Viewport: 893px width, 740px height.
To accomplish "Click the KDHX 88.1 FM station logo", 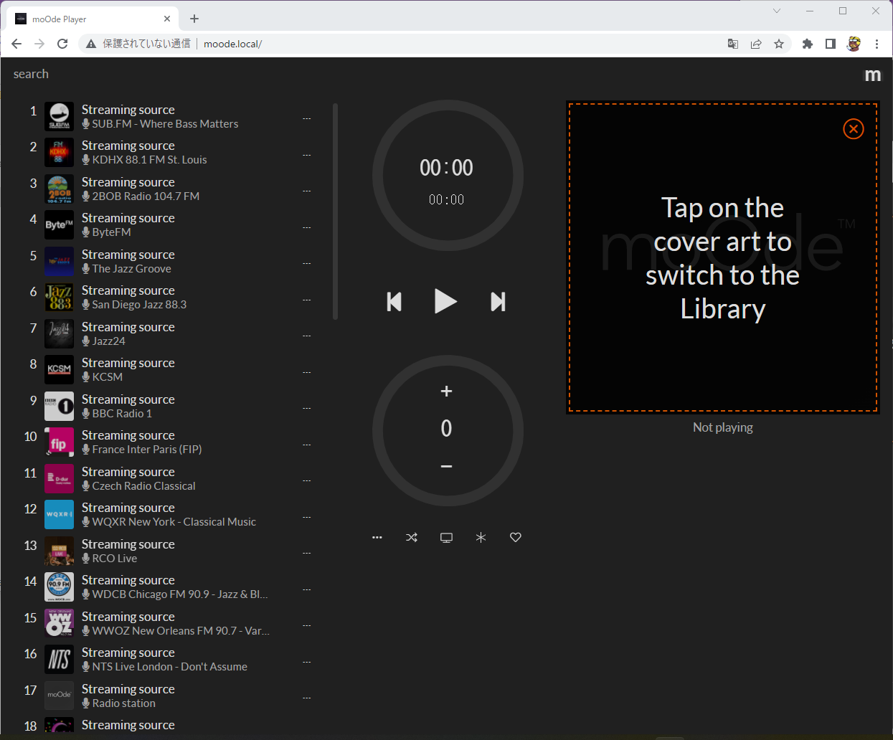I will (x=59, y=153).
